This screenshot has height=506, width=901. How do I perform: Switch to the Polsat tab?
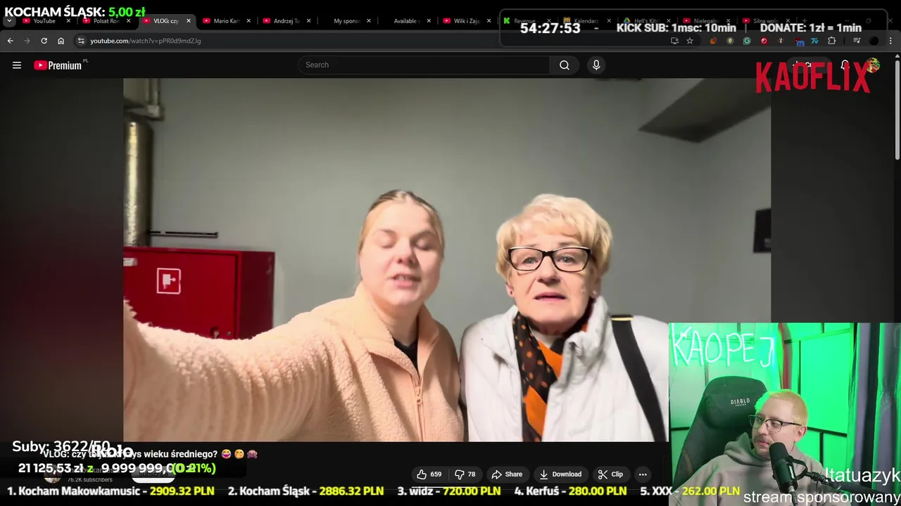(106, 21)
